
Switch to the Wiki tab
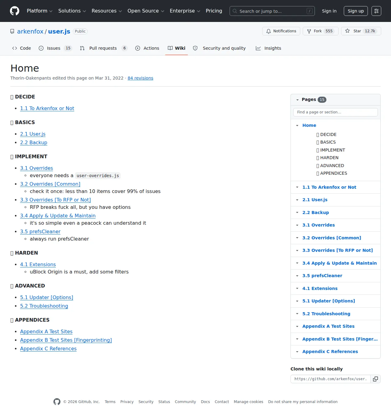click(x=177, y=48)
